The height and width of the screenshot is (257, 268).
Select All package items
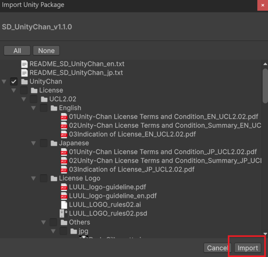click(x=17, y=51)
